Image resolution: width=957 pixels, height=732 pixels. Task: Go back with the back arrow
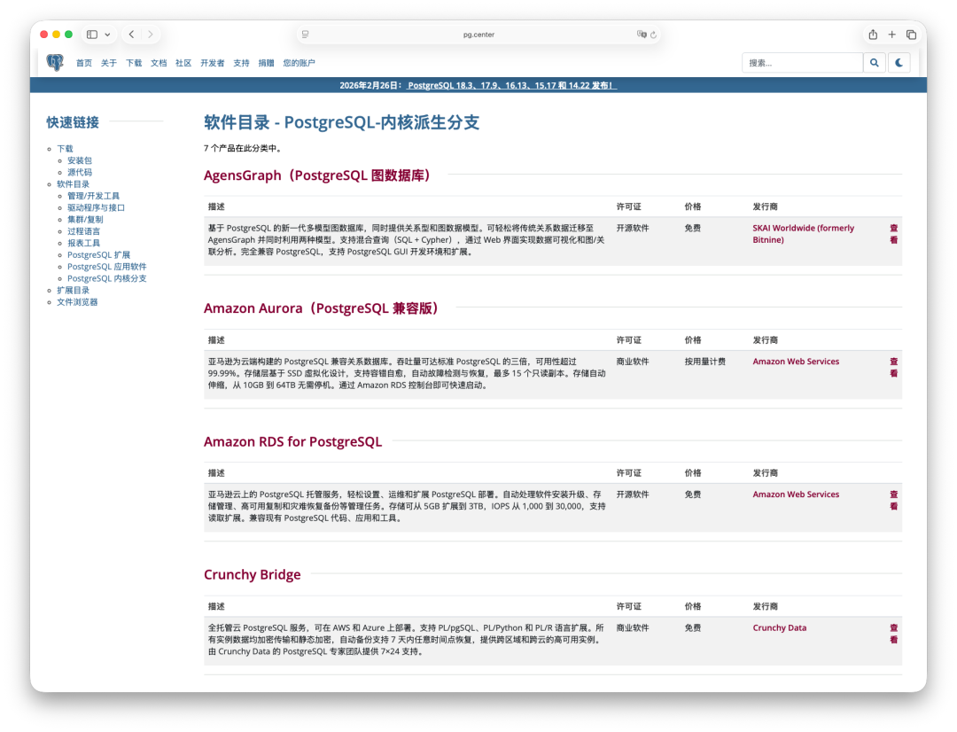[132, 35]
